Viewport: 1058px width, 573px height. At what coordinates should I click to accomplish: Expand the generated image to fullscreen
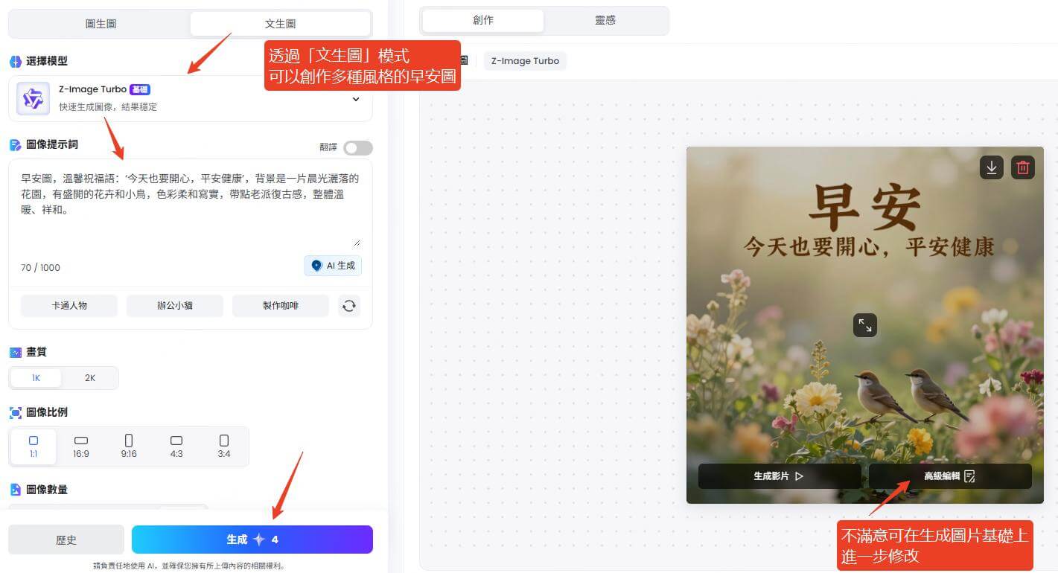[864, 325]
